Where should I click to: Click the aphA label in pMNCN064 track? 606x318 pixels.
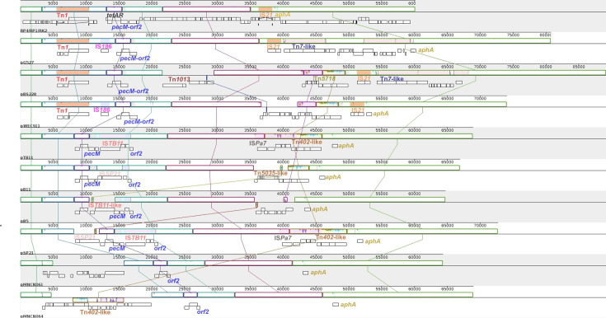tap(348, 305)
